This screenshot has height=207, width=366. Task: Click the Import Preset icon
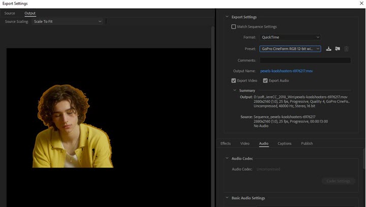tap(338, 49)
